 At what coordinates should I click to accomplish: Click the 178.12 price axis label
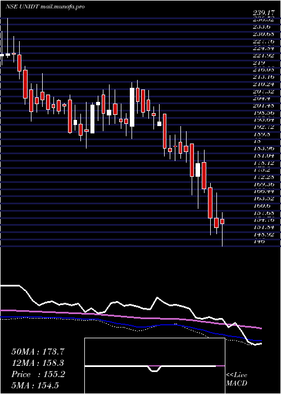tap(264, 163)
